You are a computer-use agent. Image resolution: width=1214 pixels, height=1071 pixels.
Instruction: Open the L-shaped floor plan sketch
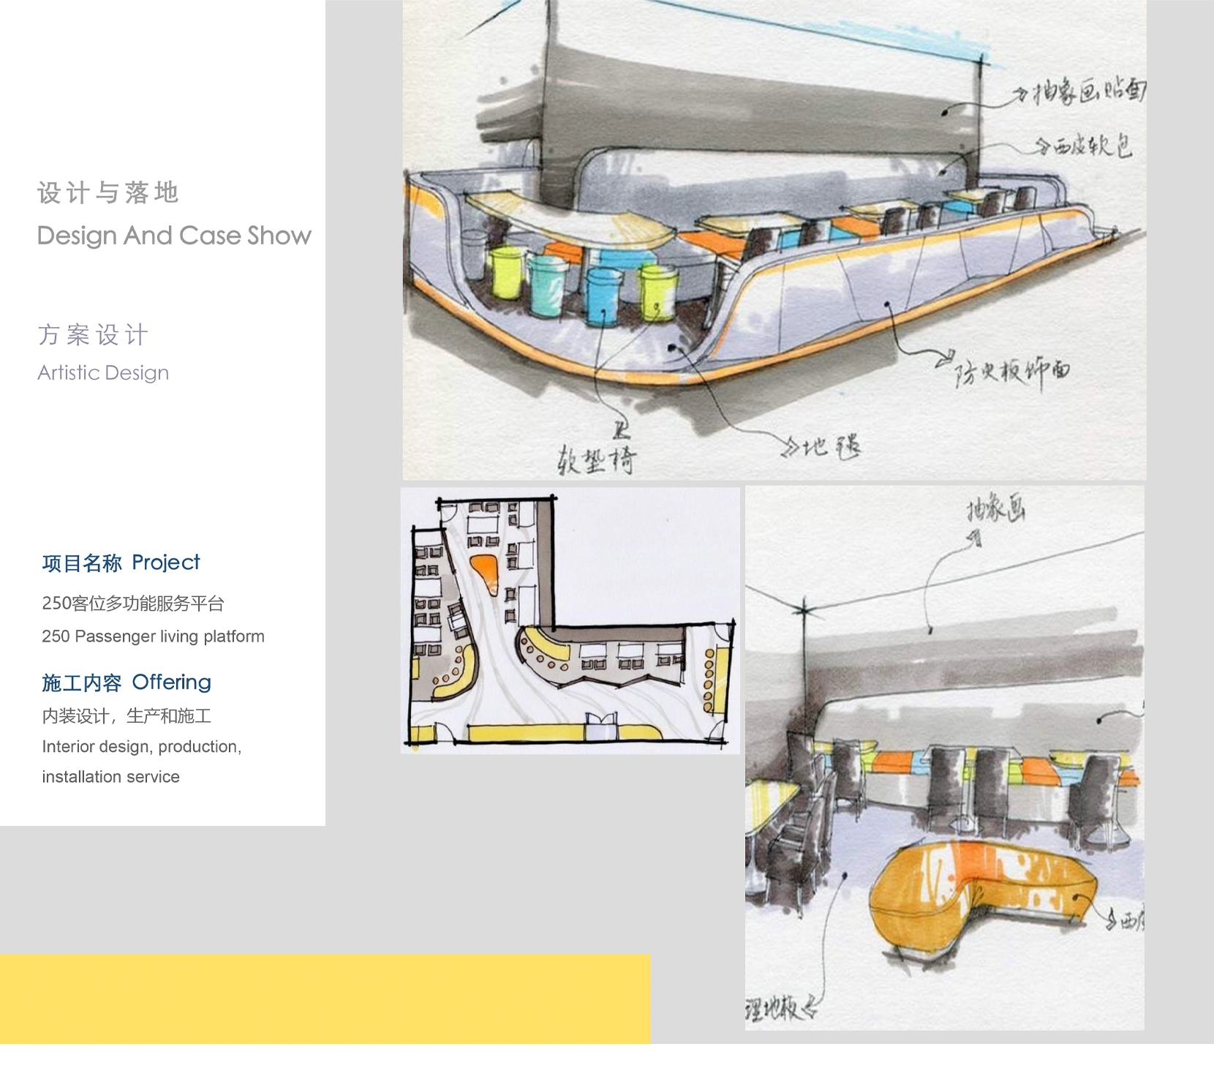pyautogui.click(x=570, y=620)
